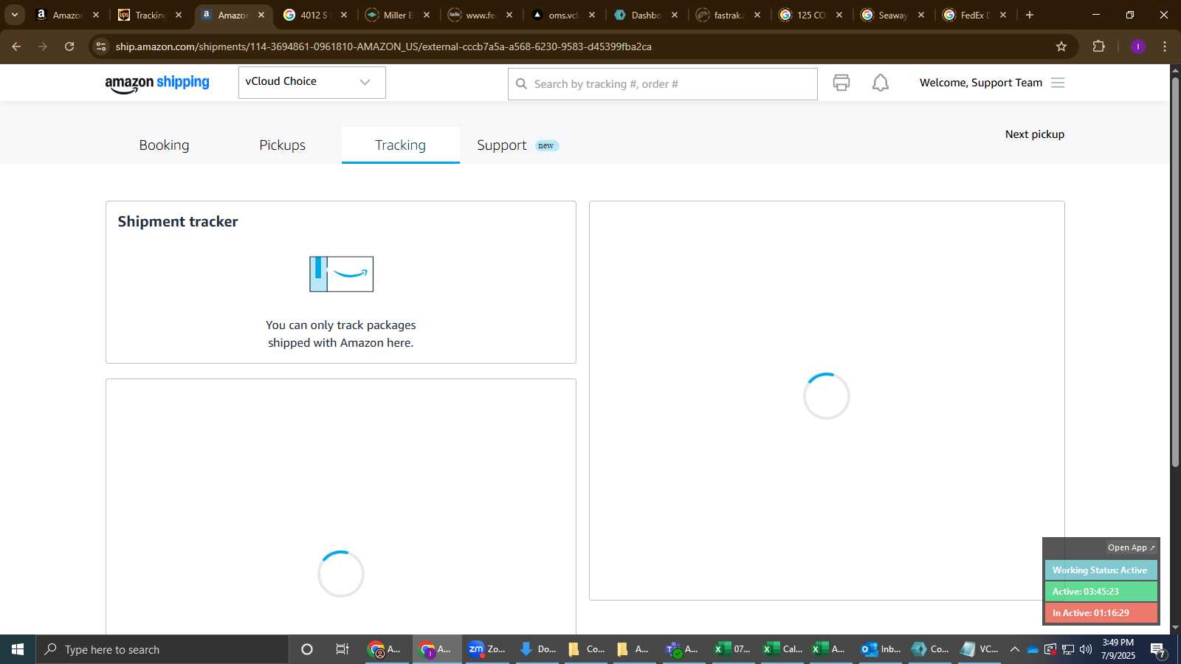Reload the page with refresh icon
Viewport: 1181px width, 664px height.
tap(69, 46)
